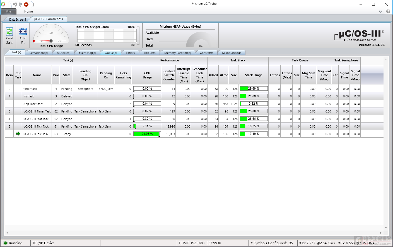This screenshot has height=247, width=393.
Task: Click the State column header
Action: pyautogui.click(x=67, y=75)
